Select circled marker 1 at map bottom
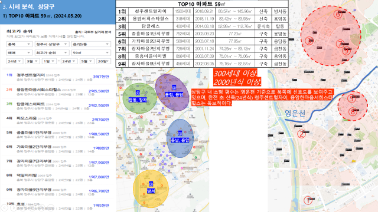378x212 pixels. (308, 200)
